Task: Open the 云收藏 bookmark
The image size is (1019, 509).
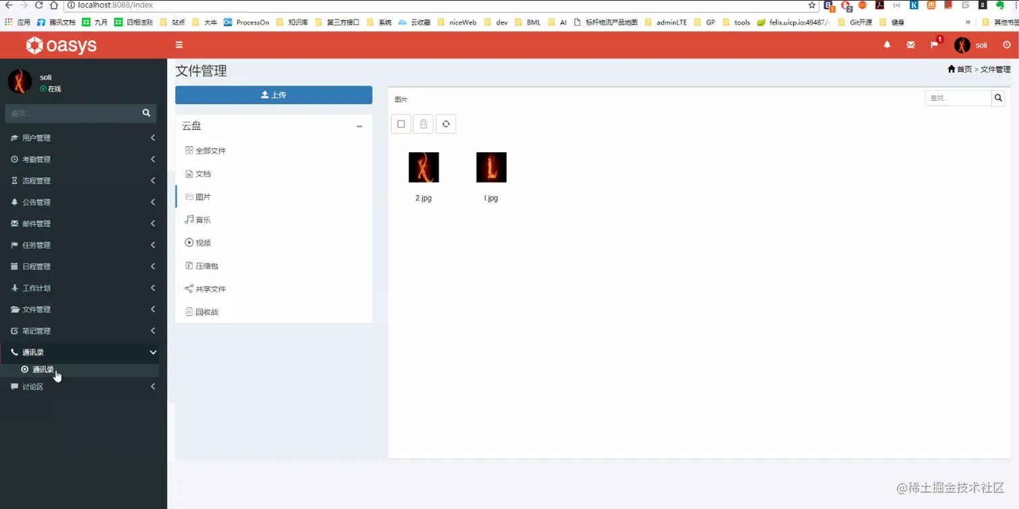Action: (414, 22)
